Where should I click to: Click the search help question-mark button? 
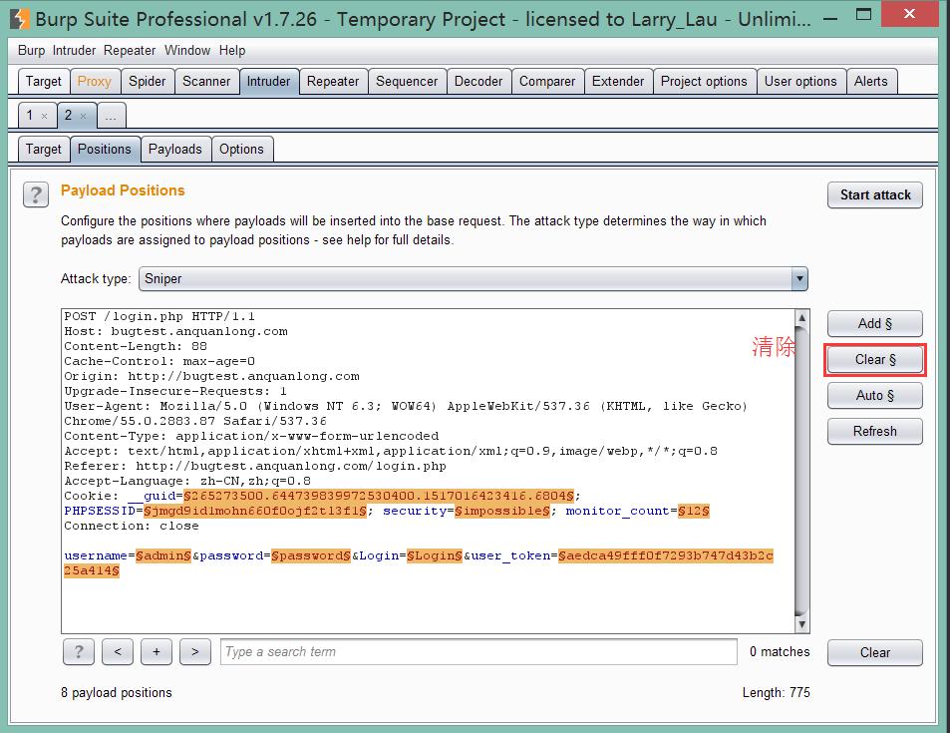(x=79, y=652)
